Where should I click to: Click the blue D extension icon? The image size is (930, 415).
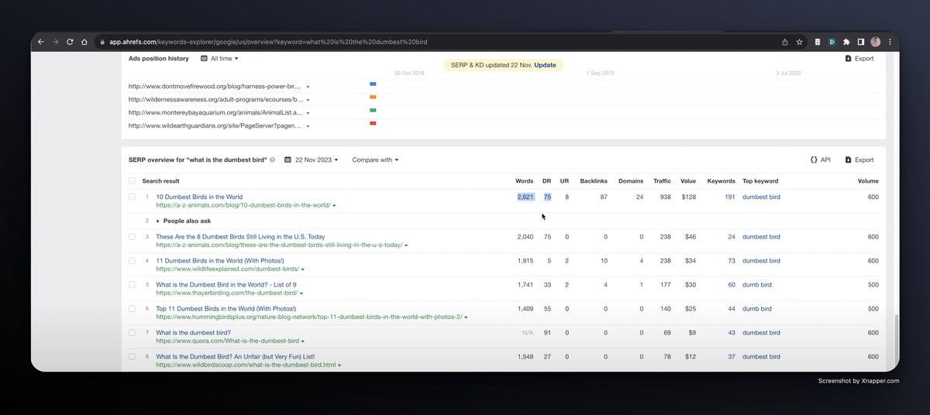[x=832, y=42]
